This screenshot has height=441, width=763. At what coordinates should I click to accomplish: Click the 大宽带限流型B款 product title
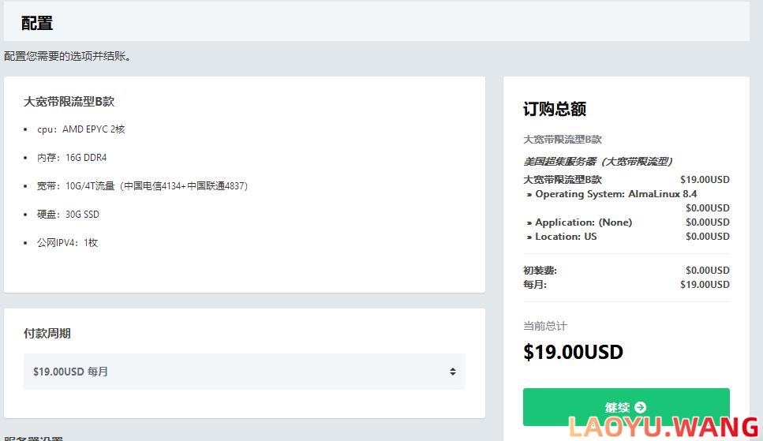coord(69,101)
